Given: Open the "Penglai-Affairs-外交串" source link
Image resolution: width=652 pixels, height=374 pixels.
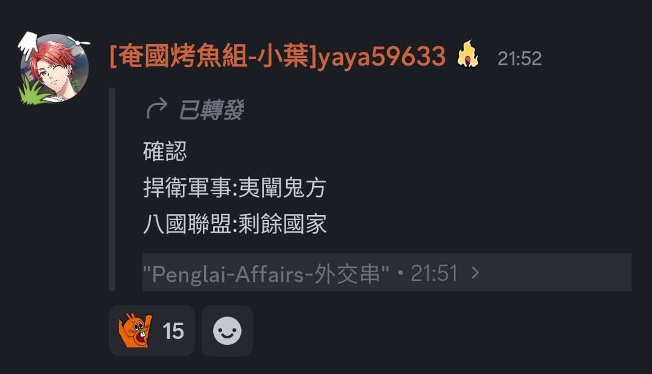Looking at the screenshot, I should pyautogui.click(x=266, y=273).
